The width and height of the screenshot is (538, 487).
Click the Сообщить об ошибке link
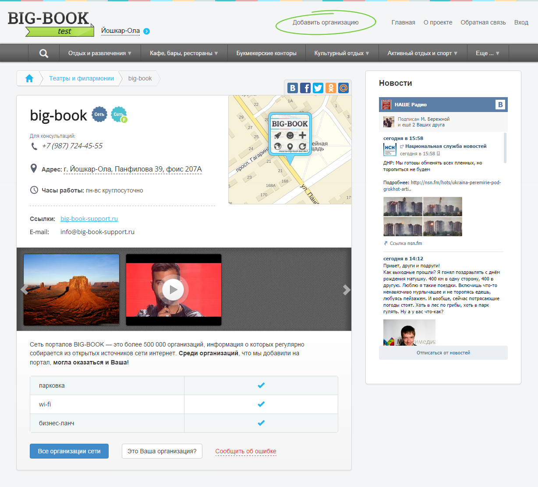(246, 451)
